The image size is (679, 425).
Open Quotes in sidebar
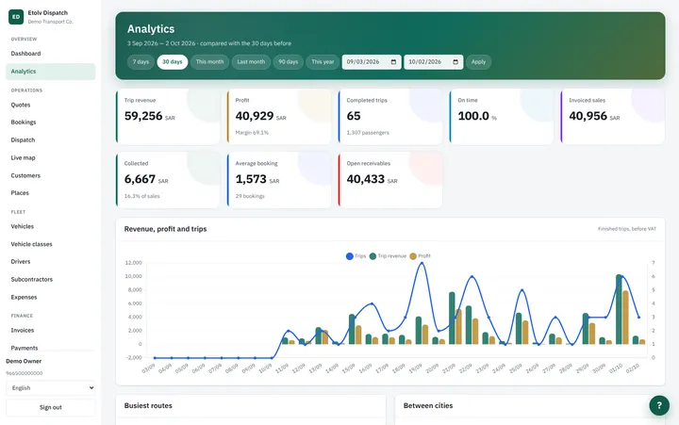[51, 105]
